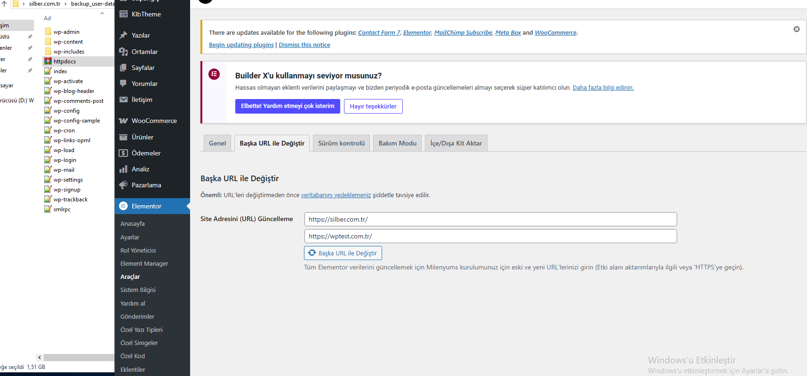Click the Begin updating plugins link
Screen dimensions: 807x376
tap(241, 45)
